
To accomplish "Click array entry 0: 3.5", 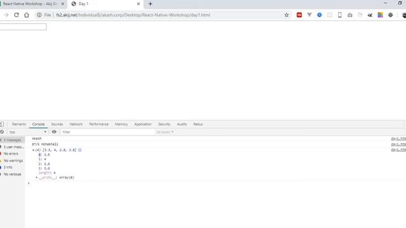I will pos(44,155).
